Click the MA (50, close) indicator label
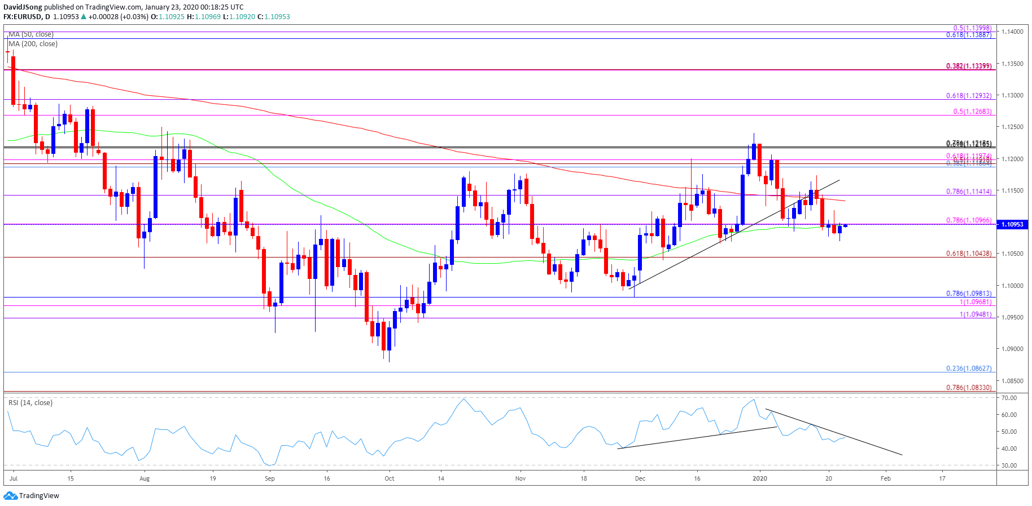This screenshot has width=1032, height=506. tap(31, 34)
